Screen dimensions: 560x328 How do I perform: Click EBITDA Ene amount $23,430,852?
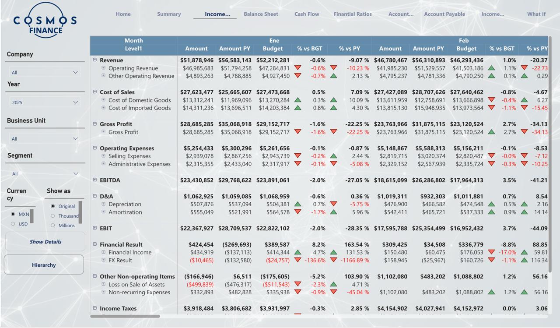pyautogui.click(x=197, y=180)
